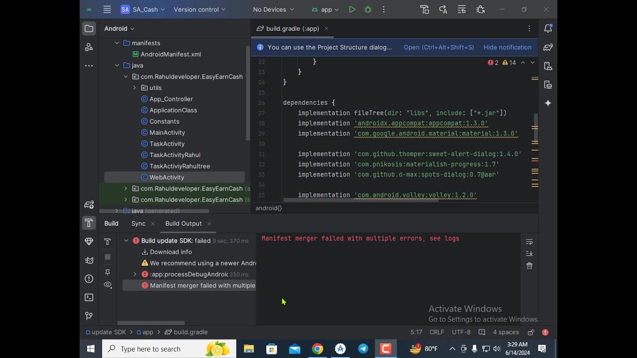The width and height of the screenshot is (637, 358).
Task: Open the Terminal tool window
Action: pos(89,297)
